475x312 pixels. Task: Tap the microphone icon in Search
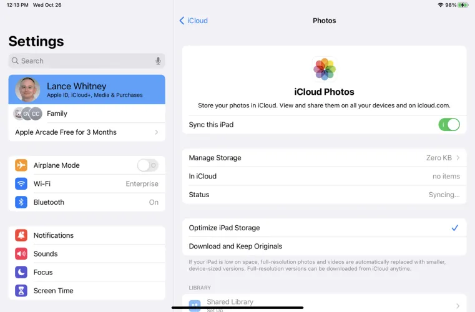pyautogui.click(x=158, y=61)
